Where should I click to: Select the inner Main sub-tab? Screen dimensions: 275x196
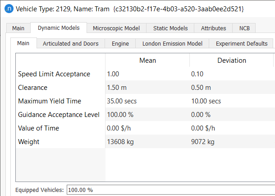pos(23,43)
